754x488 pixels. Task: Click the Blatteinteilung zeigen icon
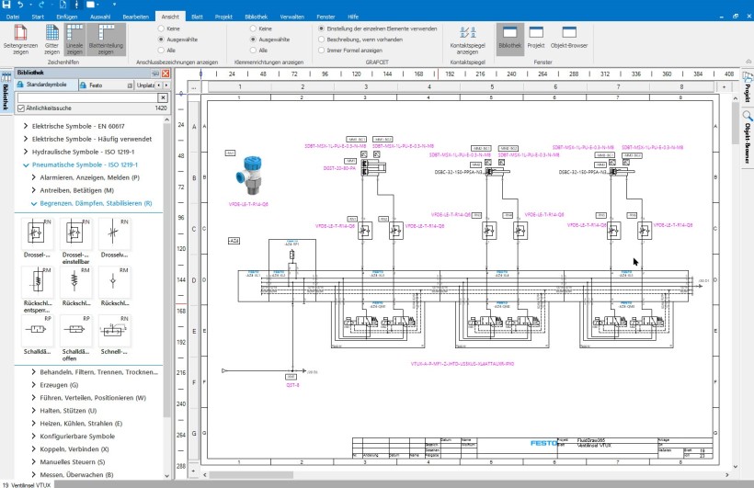[x=106, y=40]
